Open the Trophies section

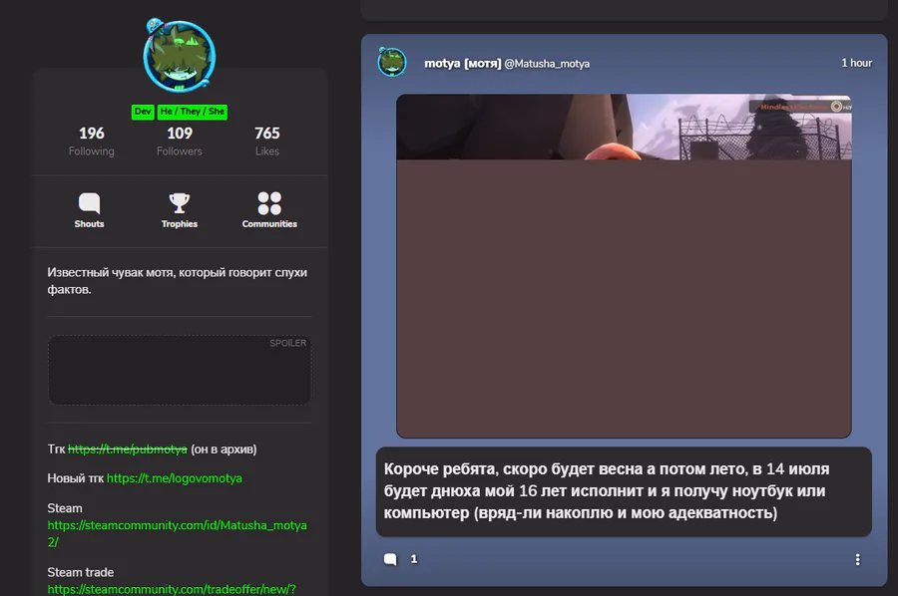pos(180,210)
